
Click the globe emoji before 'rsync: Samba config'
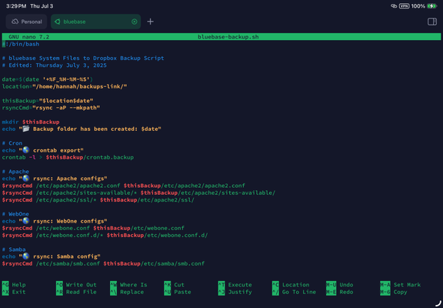point(26,256)
